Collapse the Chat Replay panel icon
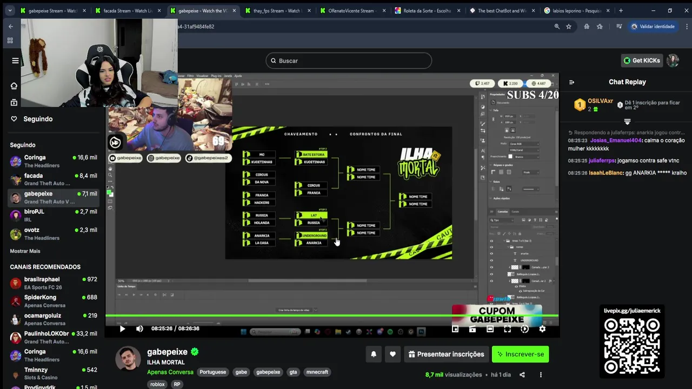 coord(571,82)
